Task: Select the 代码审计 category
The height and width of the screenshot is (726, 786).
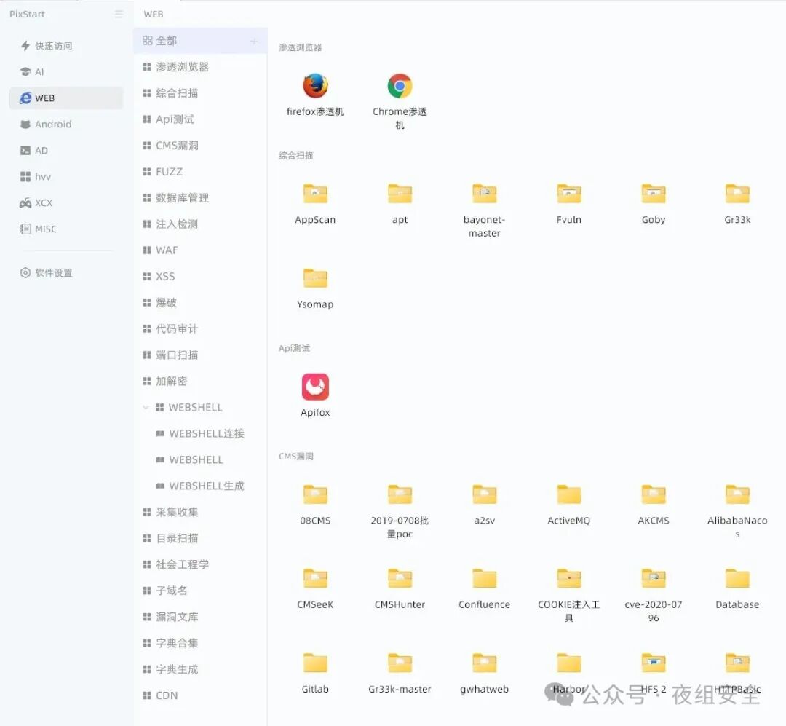Action: [x=201, y=328]
